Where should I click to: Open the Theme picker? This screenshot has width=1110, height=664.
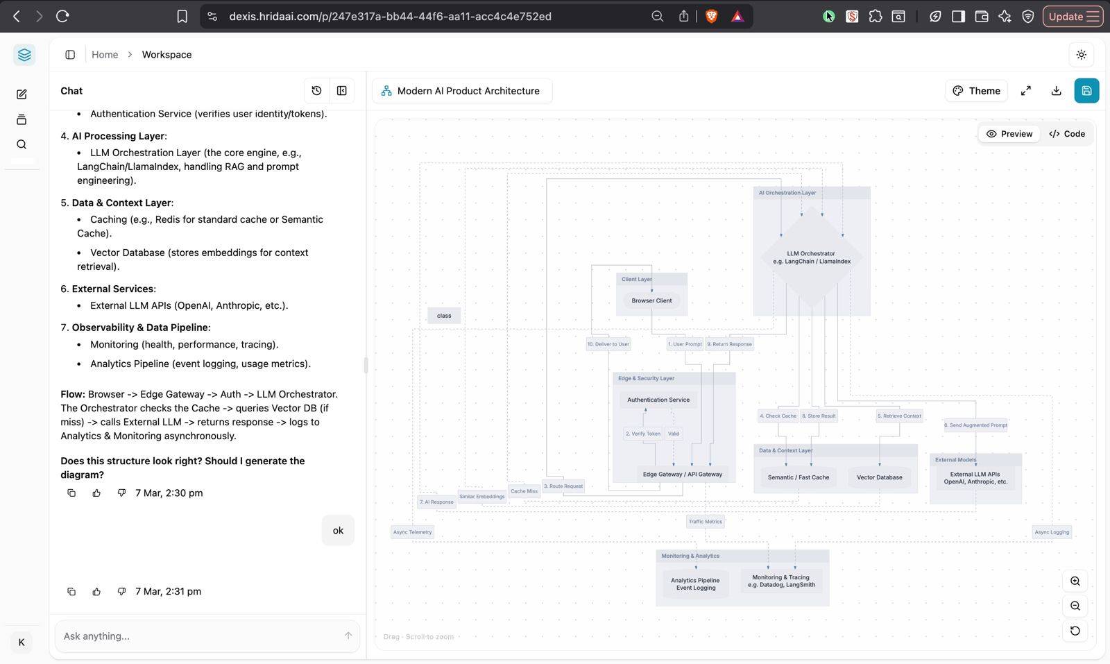(x=976, y=91)
